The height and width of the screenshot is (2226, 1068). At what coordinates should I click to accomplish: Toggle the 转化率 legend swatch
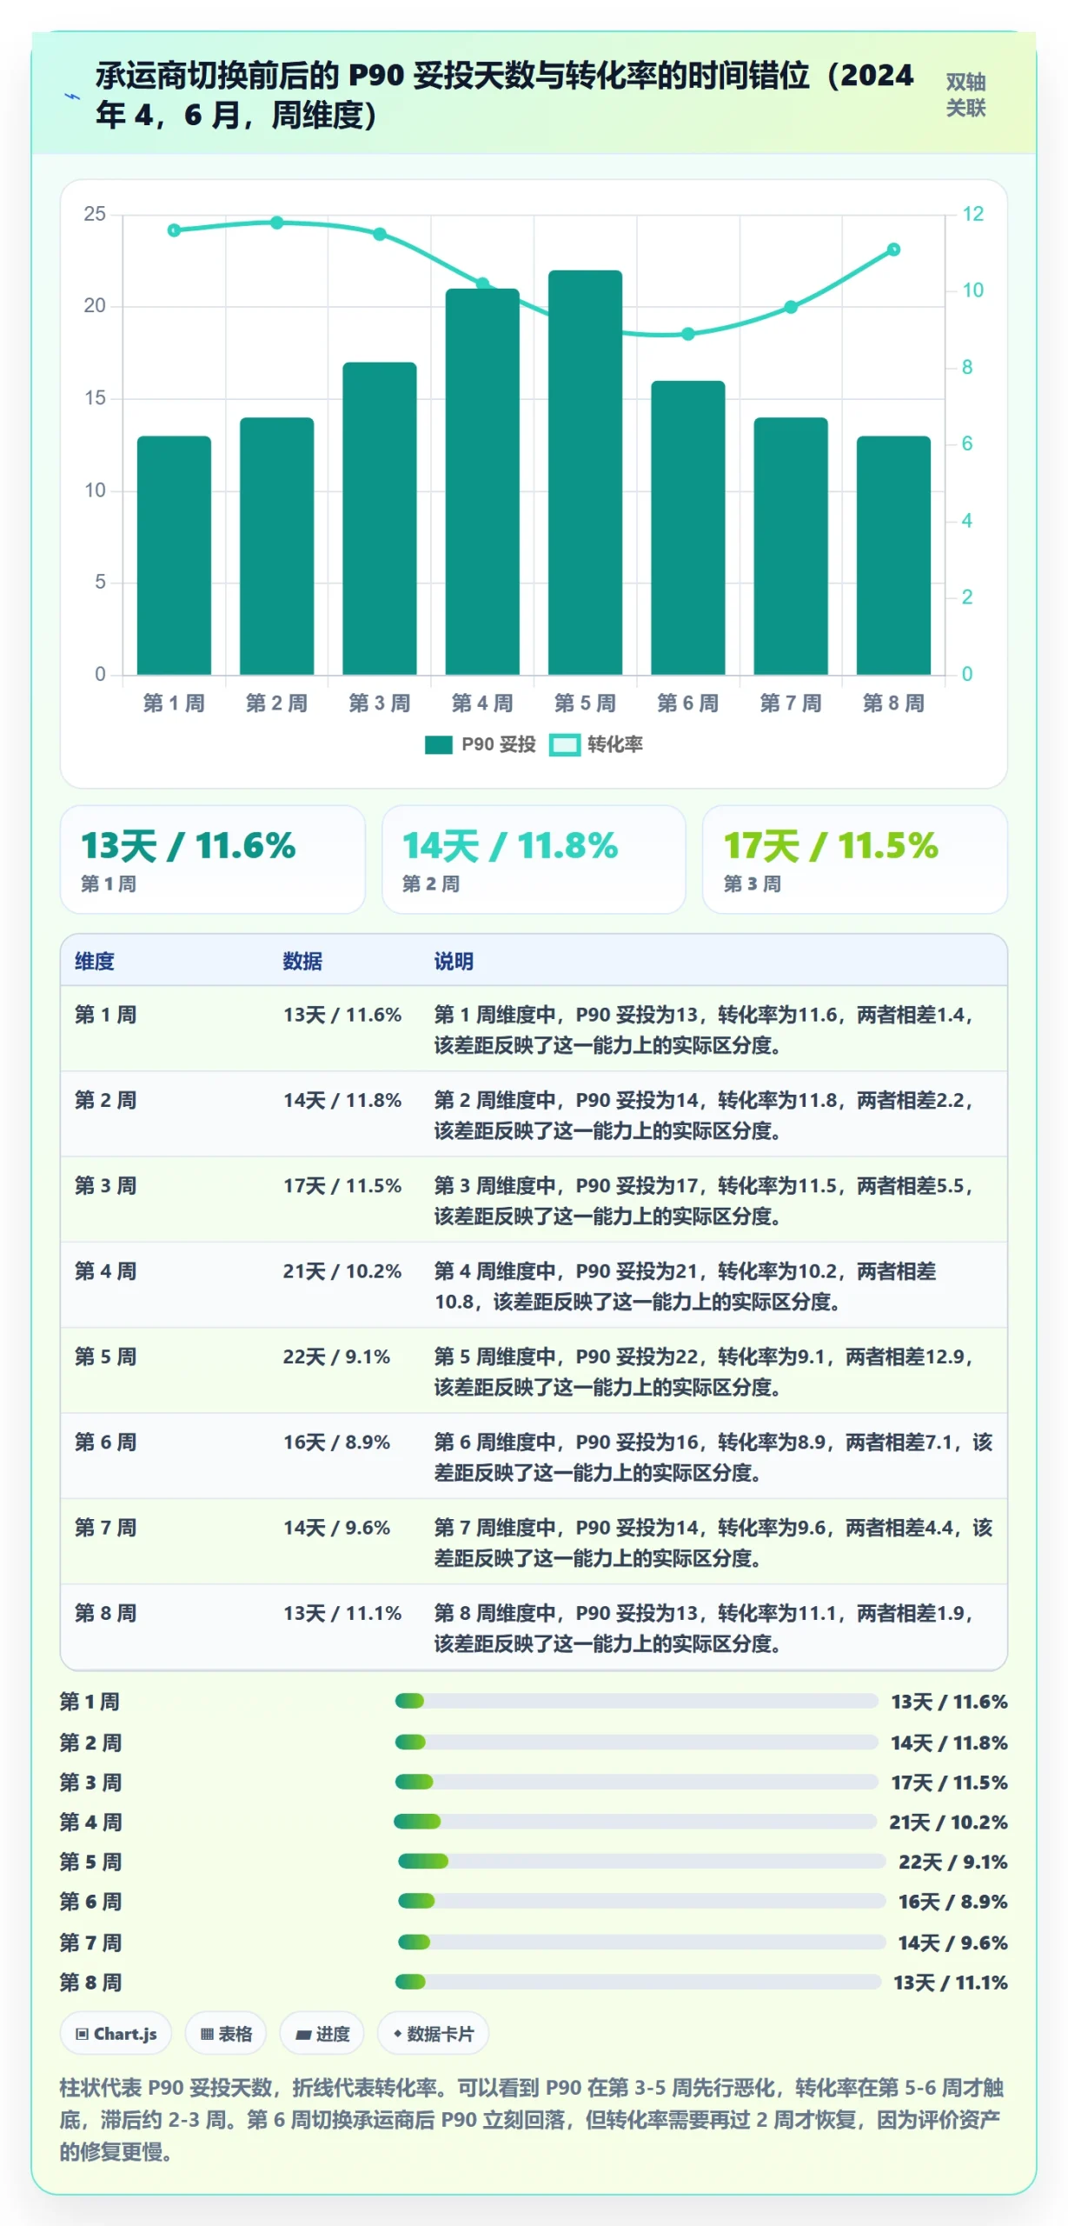click(564, 745)
